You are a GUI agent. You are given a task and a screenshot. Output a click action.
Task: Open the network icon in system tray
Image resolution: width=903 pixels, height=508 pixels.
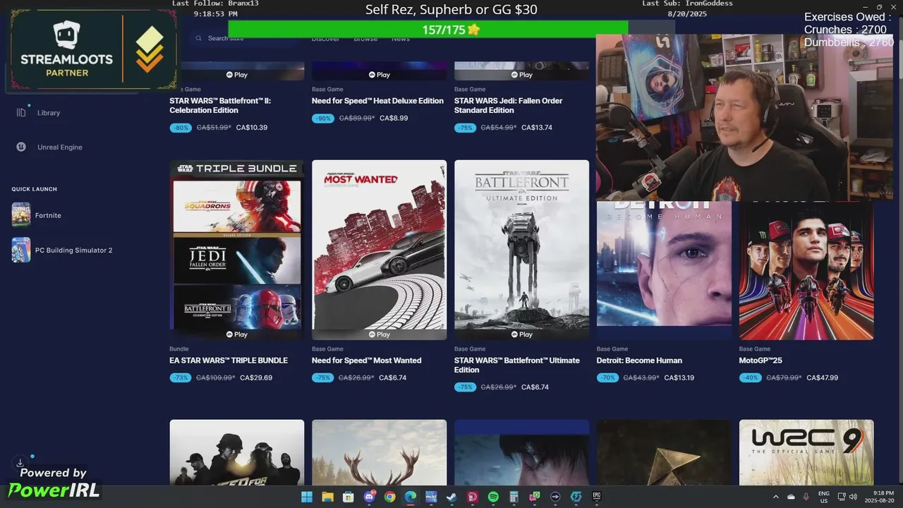click(842, 497)
